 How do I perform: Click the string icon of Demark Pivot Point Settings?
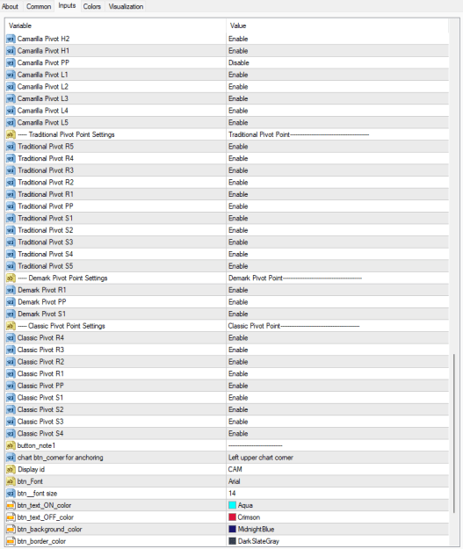point(11,278)
